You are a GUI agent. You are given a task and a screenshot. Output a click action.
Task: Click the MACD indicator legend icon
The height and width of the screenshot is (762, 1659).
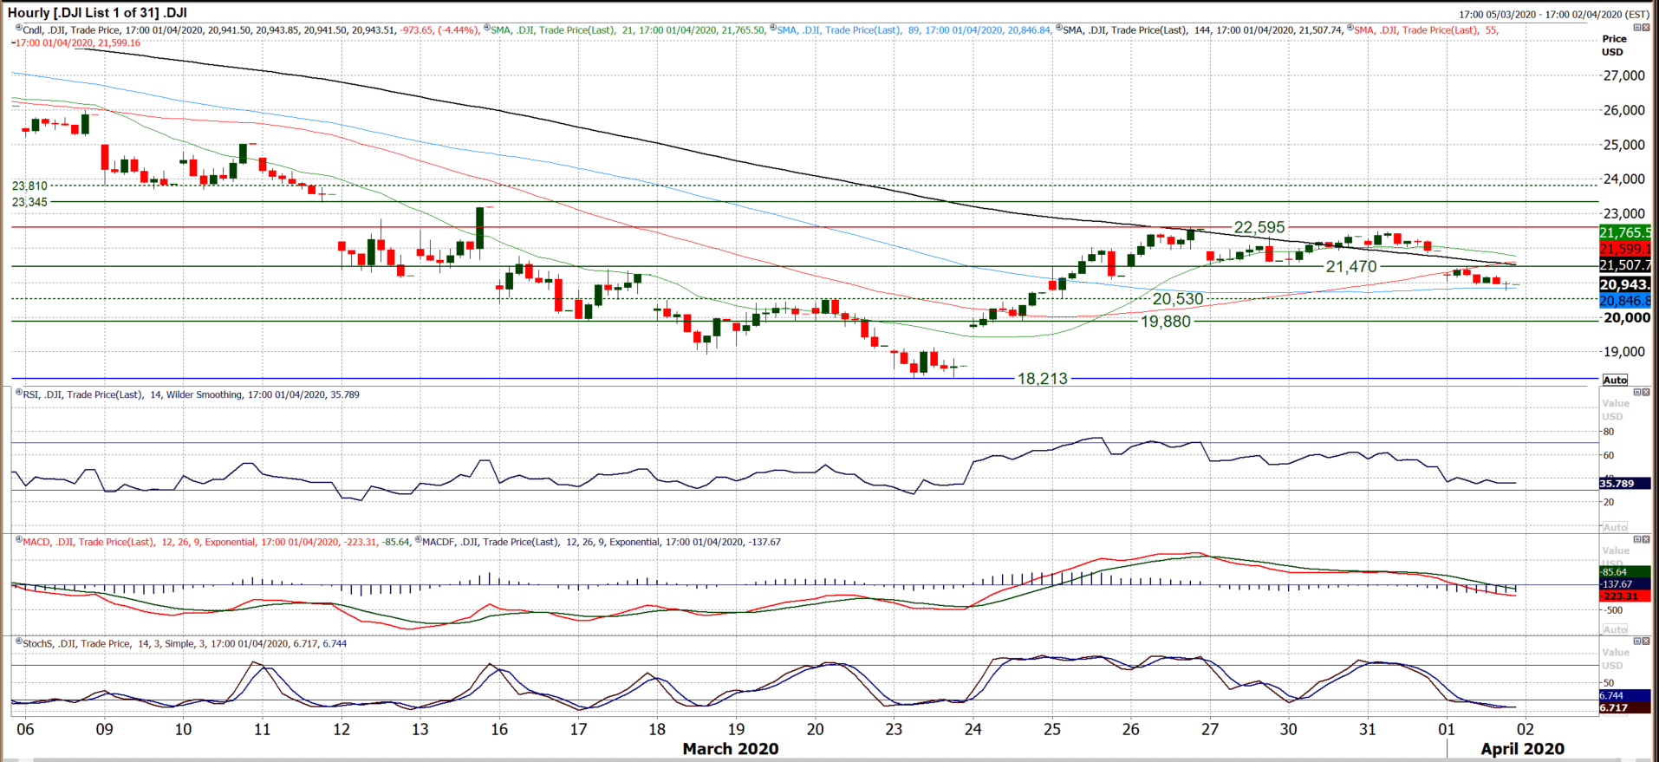click(18, 541)
